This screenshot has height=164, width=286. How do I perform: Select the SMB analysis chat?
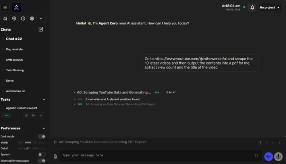14,60
